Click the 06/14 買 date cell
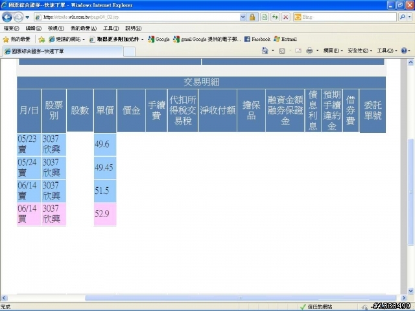415x311 pixels. (29, 214)
